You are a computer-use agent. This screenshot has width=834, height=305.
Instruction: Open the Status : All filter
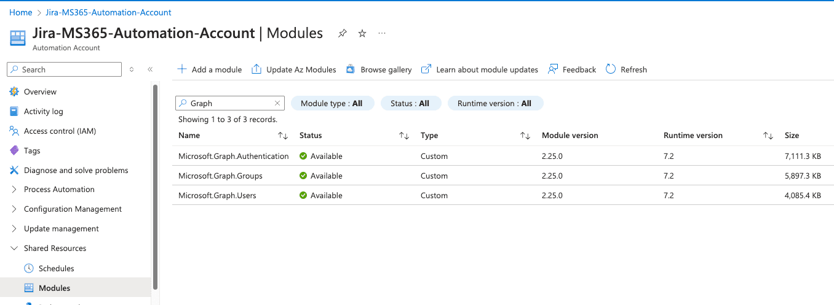(410, 103)
